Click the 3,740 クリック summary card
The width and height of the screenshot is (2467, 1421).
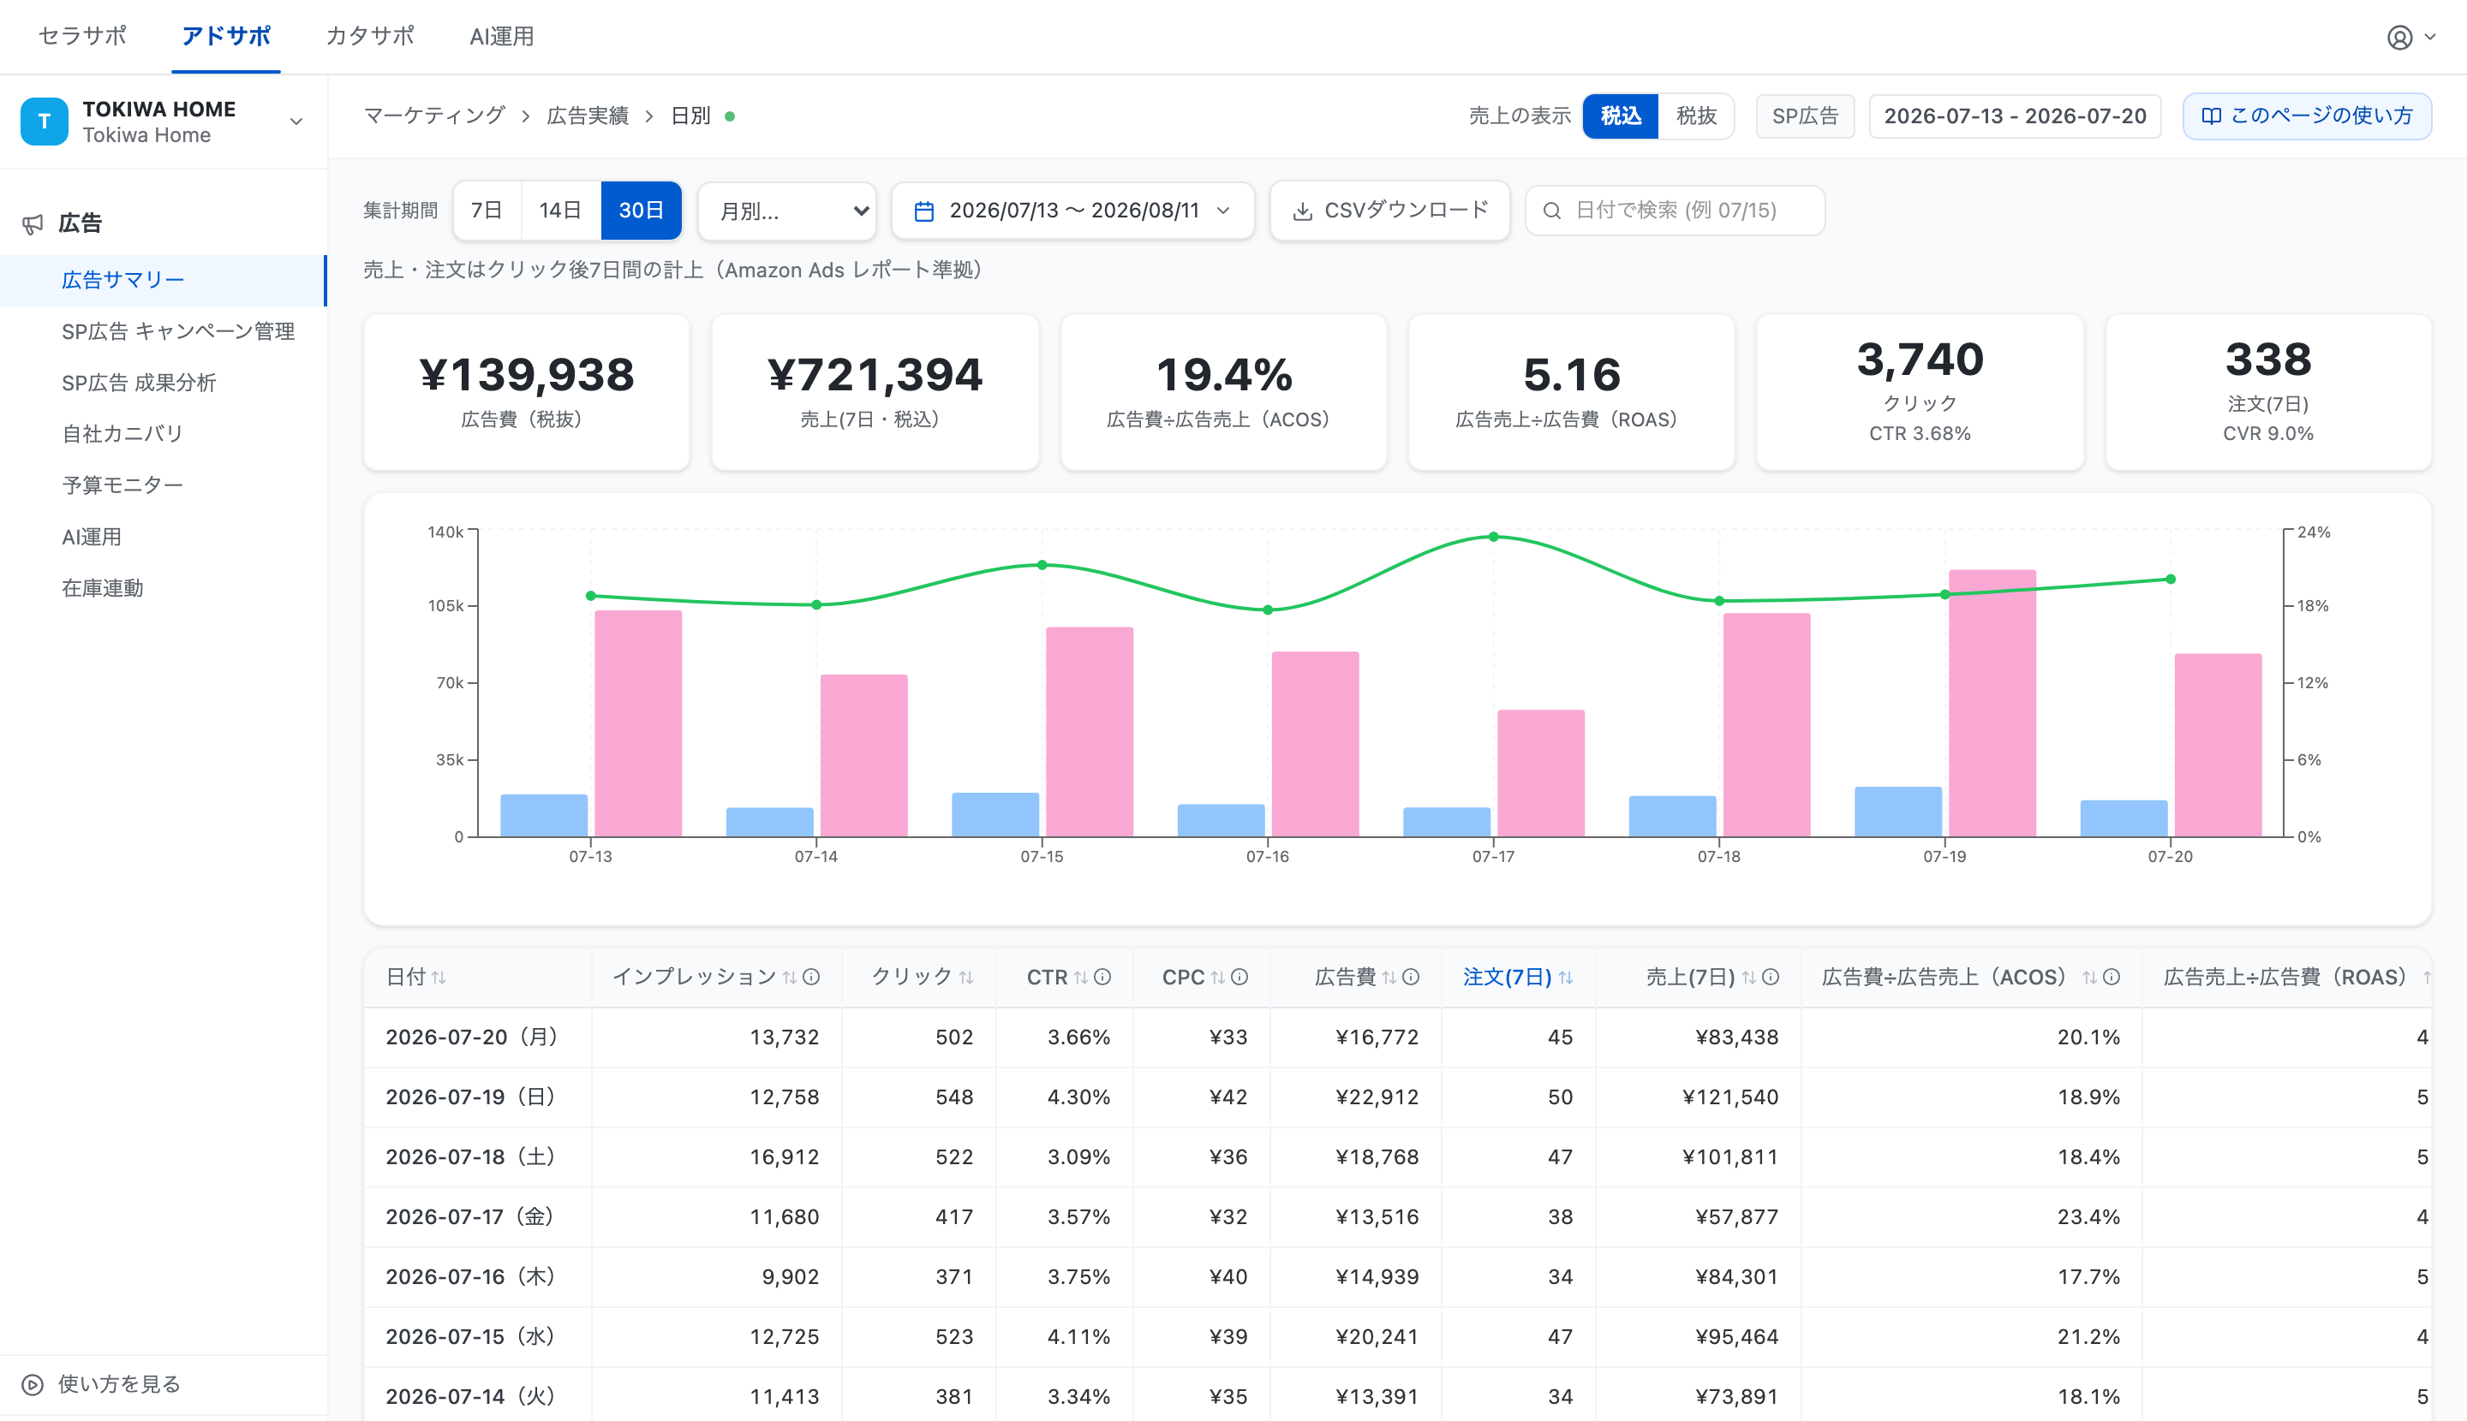pos(1919,392)
